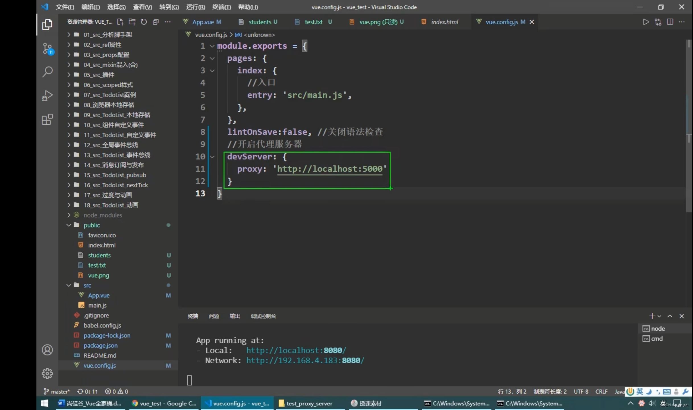Open the Search view in activity bar
The height and width of the screenshot is (410, 693).
pyautogui.click(x=47, y=72)
